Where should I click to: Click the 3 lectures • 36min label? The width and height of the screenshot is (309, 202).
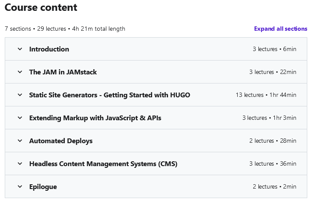tap(273, 164)
